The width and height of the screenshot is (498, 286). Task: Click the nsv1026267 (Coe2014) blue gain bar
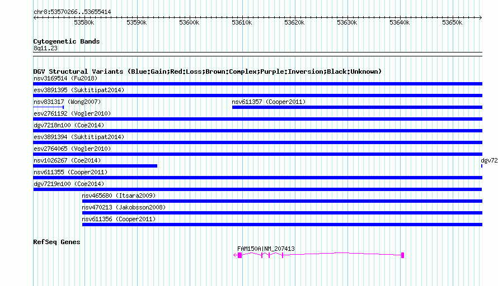click(x=95, y=166)
